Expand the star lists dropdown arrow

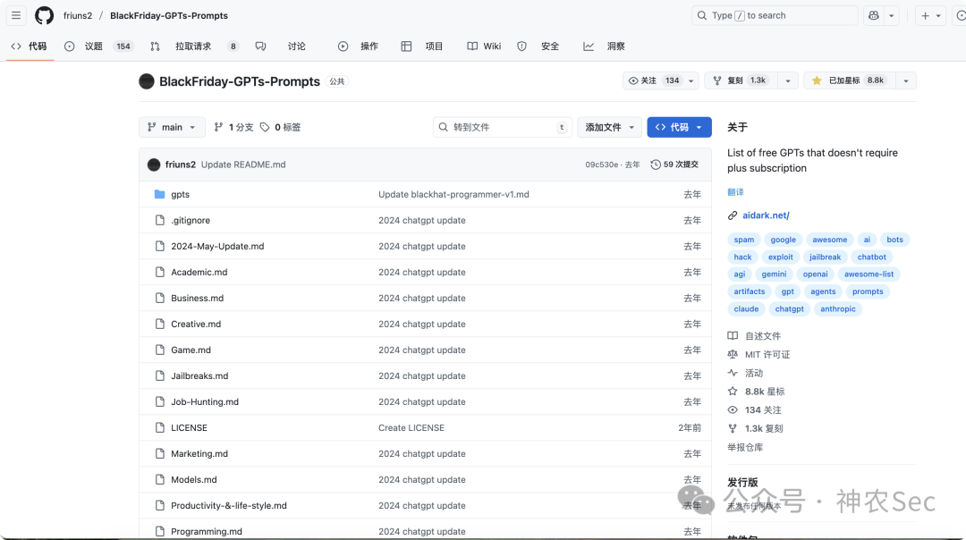pyautogui.click(x=905, y=80)
